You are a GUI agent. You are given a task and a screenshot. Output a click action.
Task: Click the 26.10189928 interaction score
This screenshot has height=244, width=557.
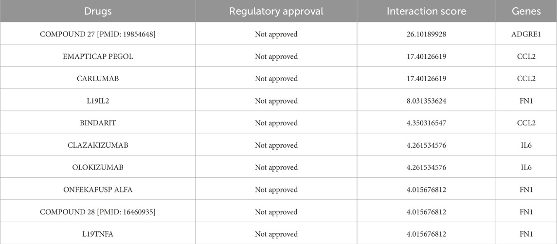[426, 34]
